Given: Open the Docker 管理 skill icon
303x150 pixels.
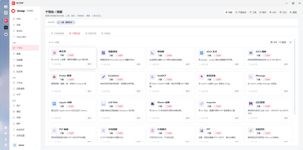Looking at the screenshot, I should 54,77.
